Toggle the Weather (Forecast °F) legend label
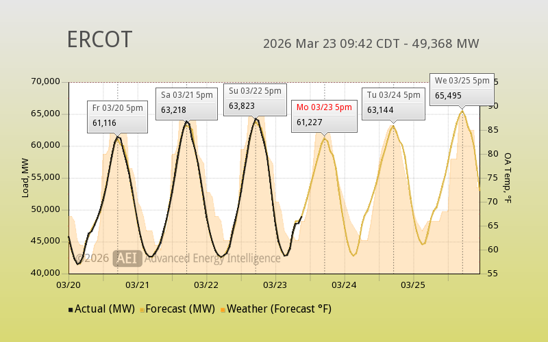The height and width of the screenshot is (342, 548). coord(279,309)
